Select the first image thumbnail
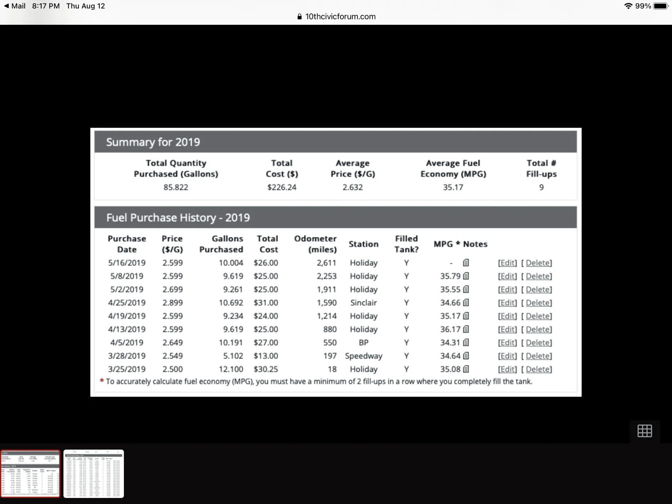672x504 pixels. tap(30, 474)
